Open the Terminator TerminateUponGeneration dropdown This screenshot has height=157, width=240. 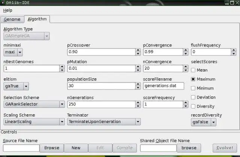104,122
